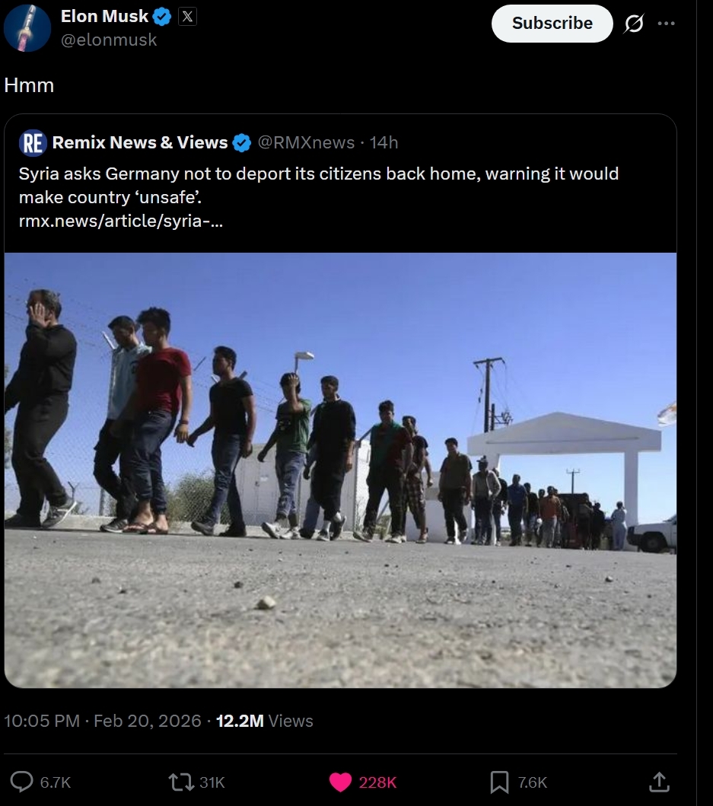Click the Remix News RE logo avatar
The height and width of the screenshot is (806, 713).
pos(33,142)
